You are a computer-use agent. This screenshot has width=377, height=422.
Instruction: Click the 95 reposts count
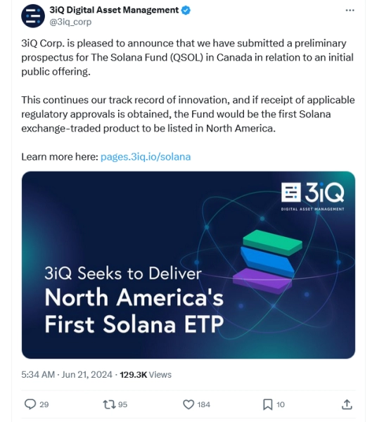[122, 404]
